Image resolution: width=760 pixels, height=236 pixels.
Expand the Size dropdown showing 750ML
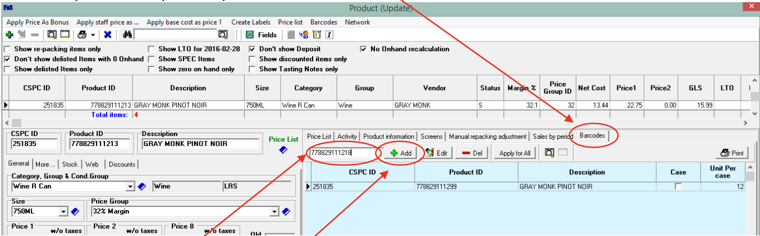[63, 212]
